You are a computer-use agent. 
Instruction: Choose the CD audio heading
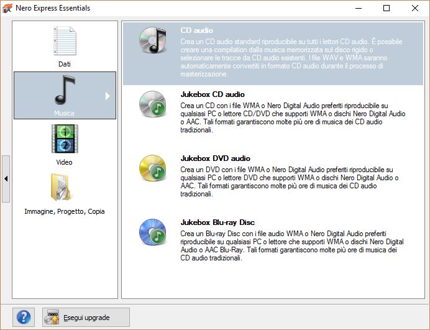click(196, 30)
